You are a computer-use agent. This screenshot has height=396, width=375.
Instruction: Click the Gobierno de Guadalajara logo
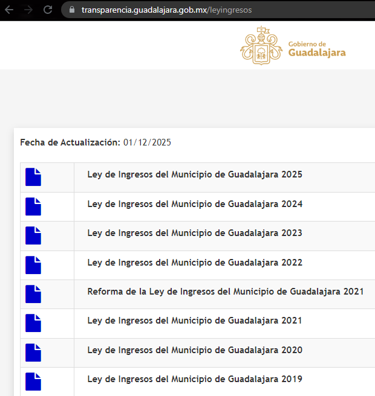pos(293,45)
